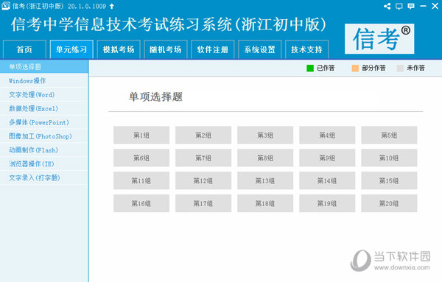Select the 单元练习 tab

[x=71, y=49]
